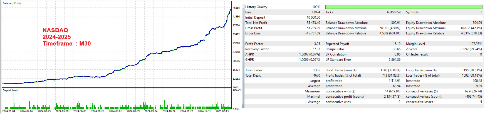Image resolution: width=495 pixels, height=116 pixels.
Task: Click the Z-Score value "-18.92 (99.74%)"
Action: (471, 49)
